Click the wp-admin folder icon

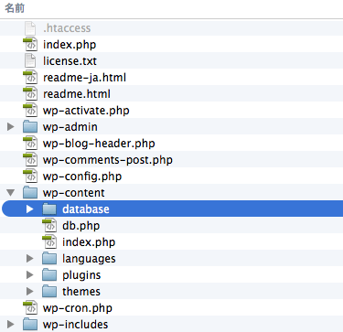pyautogui.click(x=30, y=127)
